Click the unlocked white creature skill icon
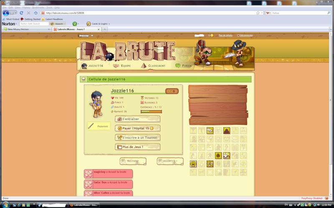This screenshot has width=334, height=208. (226, 156)
